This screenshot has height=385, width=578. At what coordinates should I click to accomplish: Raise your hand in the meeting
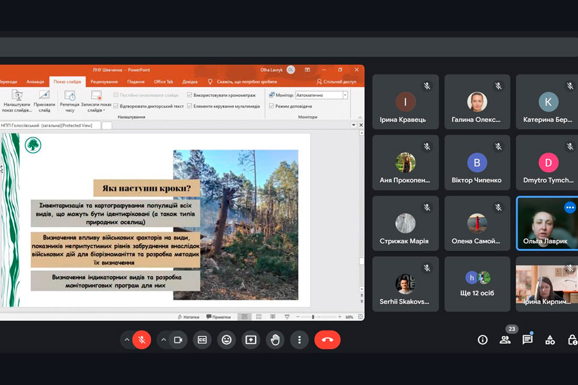276,340
